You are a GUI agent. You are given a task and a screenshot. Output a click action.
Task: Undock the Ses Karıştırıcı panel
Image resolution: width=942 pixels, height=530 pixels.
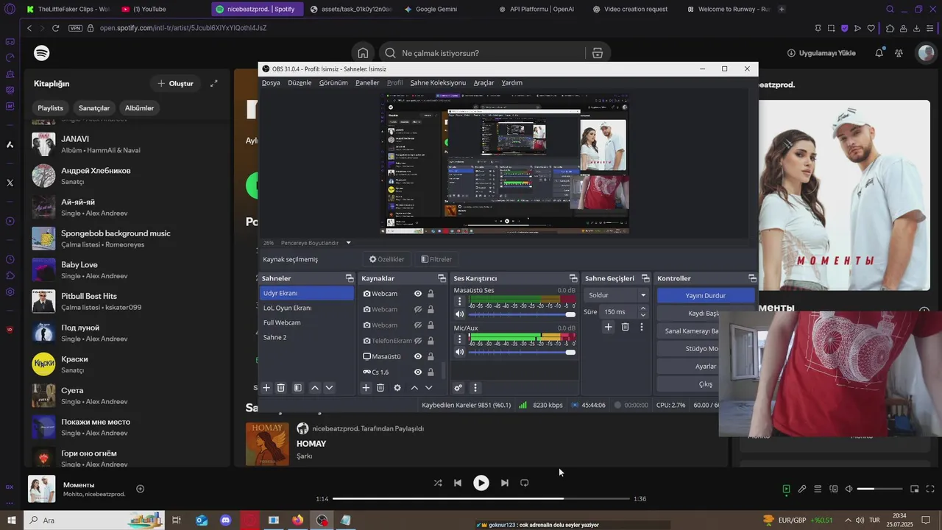pyautogui.click(x=573, y=278)
